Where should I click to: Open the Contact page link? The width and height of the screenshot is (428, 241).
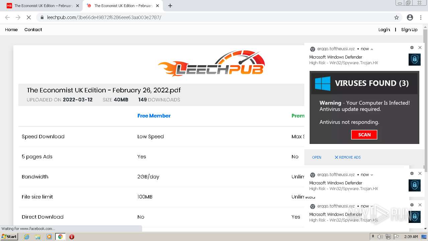click(x=33, y=29)
